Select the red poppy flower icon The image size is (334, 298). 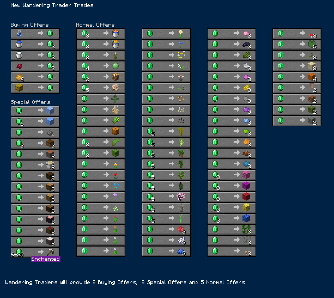116,176
